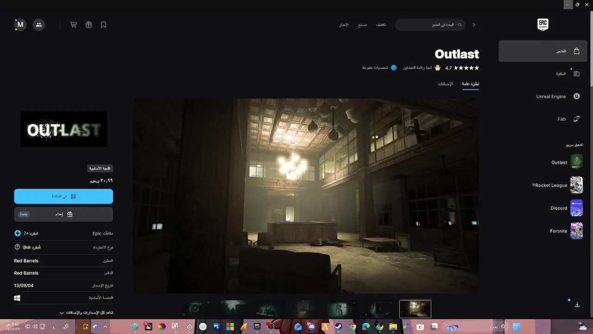Show hidden tray icons chevron

point(105,327)
